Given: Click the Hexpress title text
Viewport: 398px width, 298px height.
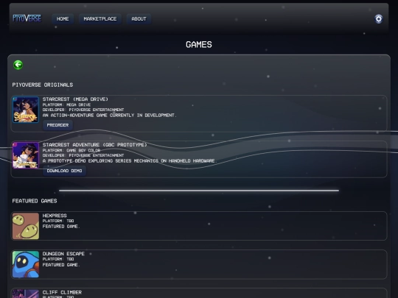Looking at the screenshot, I should tap(55, 216).
